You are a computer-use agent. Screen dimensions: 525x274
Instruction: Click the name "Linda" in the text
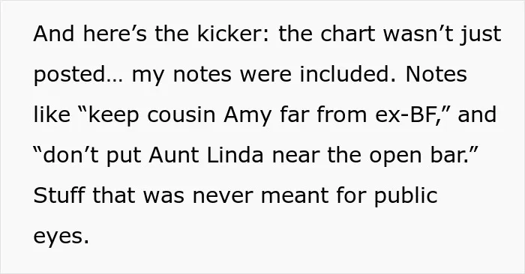pyautogui.click(x=235, y=155)
